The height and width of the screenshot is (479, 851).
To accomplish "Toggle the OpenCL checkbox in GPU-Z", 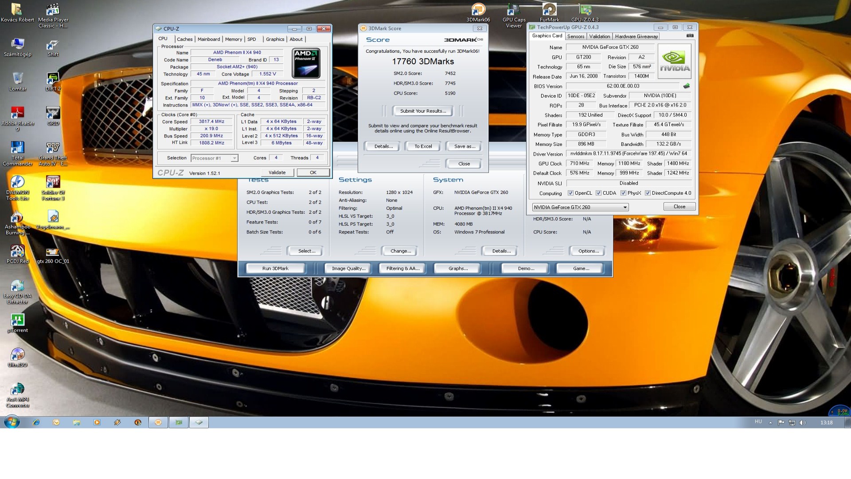I will (x=570, y=193).
